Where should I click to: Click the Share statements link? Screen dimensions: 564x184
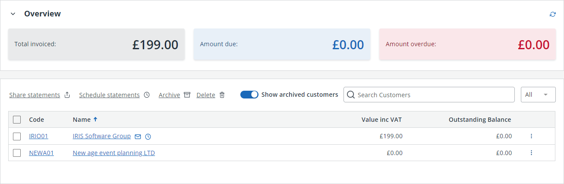[x=35, y=95]
